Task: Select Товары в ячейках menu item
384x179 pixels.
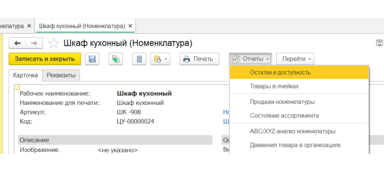Action: (x=299, y=86)
